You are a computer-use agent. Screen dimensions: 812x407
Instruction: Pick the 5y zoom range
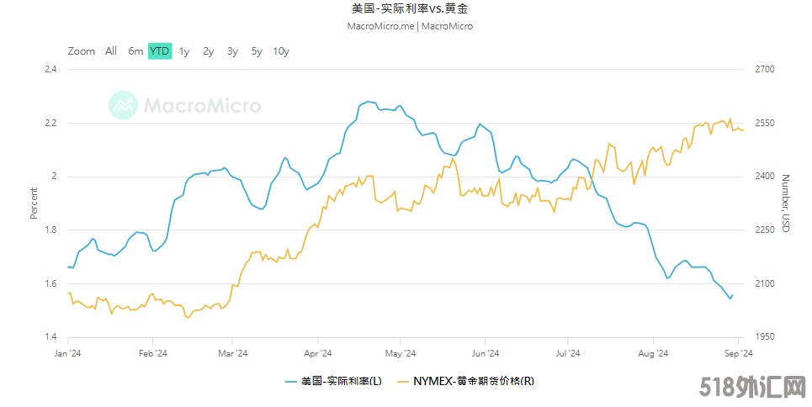pyautogui.click(x=257, y=51)
